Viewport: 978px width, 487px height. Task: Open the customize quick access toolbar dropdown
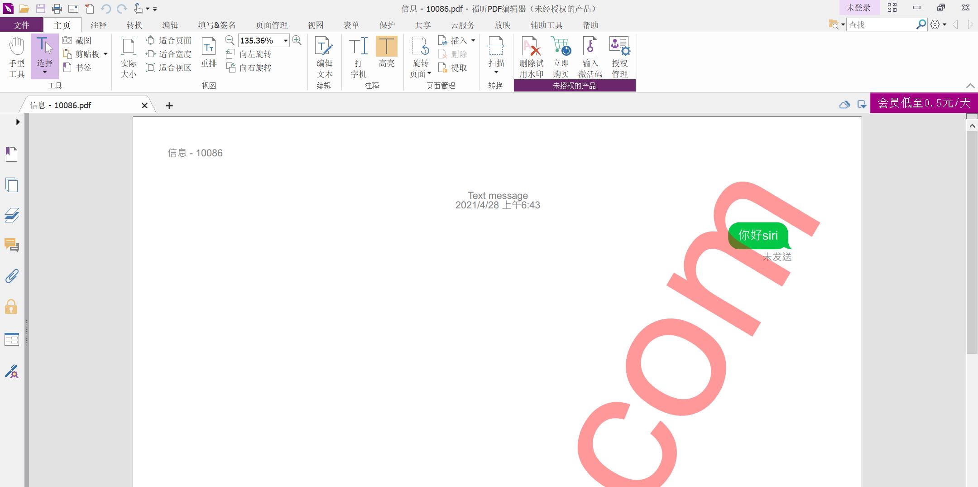click(x=155, y=9)
